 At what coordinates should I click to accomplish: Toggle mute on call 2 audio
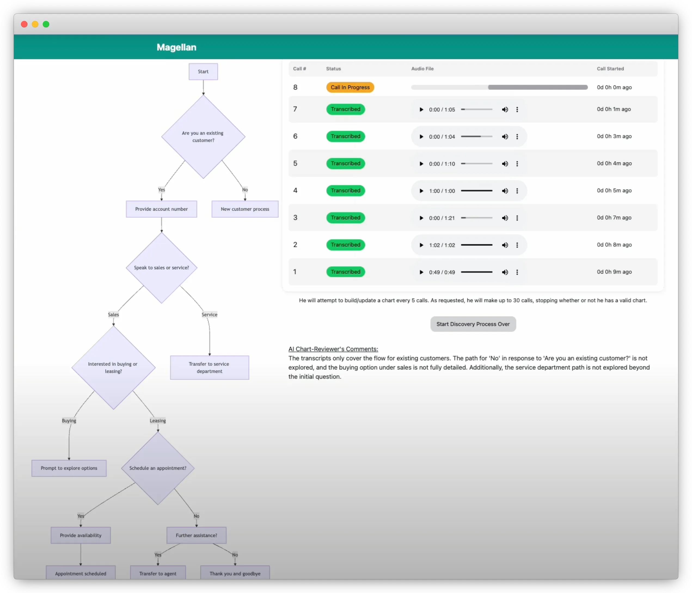click(x=505, y=245)
